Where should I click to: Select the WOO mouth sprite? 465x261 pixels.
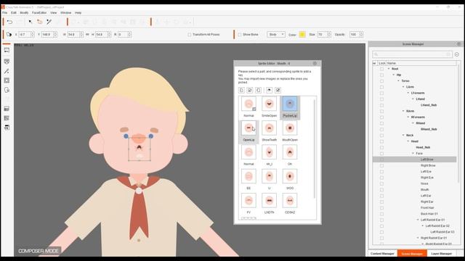[x=290, y=177]
